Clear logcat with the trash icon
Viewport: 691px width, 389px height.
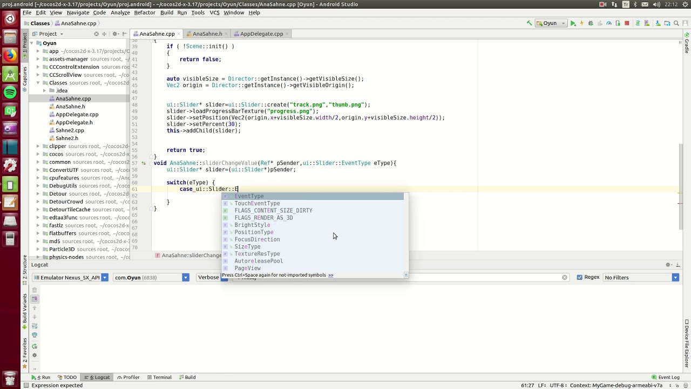pos(35,290)
